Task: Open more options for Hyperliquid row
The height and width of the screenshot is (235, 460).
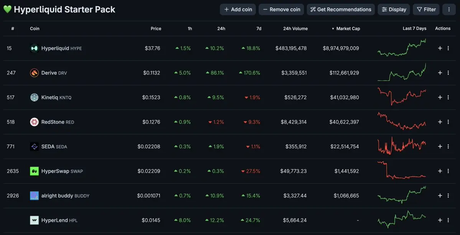Action: 448,48
